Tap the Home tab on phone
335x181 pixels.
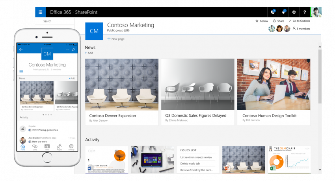pos(23,147)
